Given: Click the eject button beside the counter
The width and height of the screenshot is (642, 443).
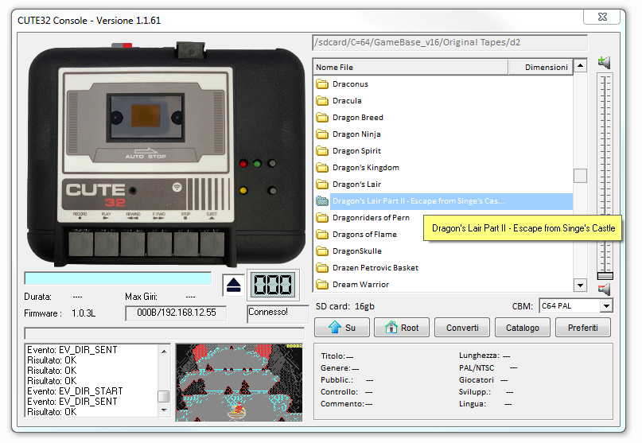Looking at the screenshot, I should click(x=233, y=285).
